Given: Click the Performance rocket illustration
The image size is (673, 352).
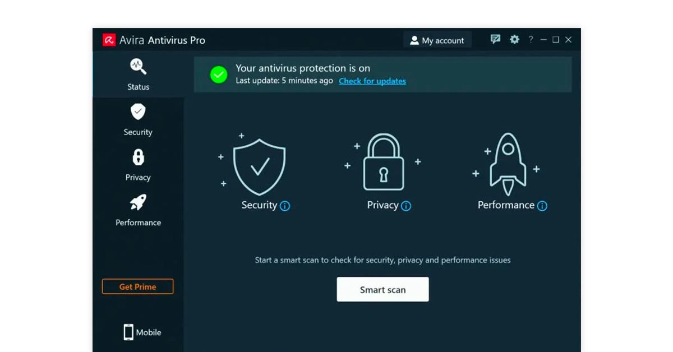Looking at the screenshot, I should tap(508, 163).
